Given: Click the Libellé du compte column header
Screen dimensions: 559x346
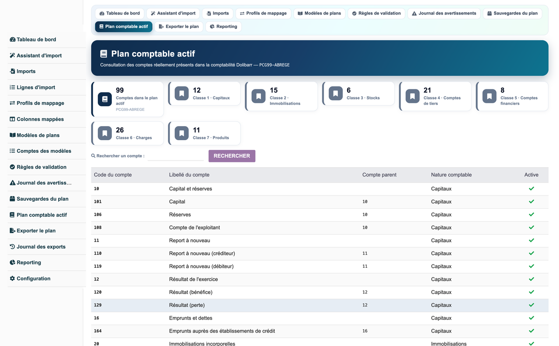Looking at the screenshot, I should (x=189, y=175).
